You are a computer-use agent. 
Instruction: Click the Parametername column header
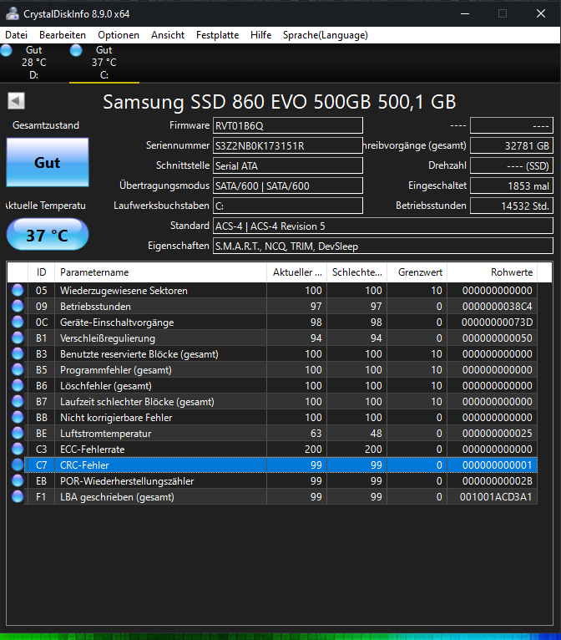tap(160, 272)
